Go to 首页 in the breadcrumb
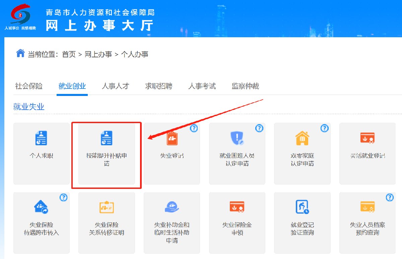This screenshot has width=402, height=259. coord(69,54)
